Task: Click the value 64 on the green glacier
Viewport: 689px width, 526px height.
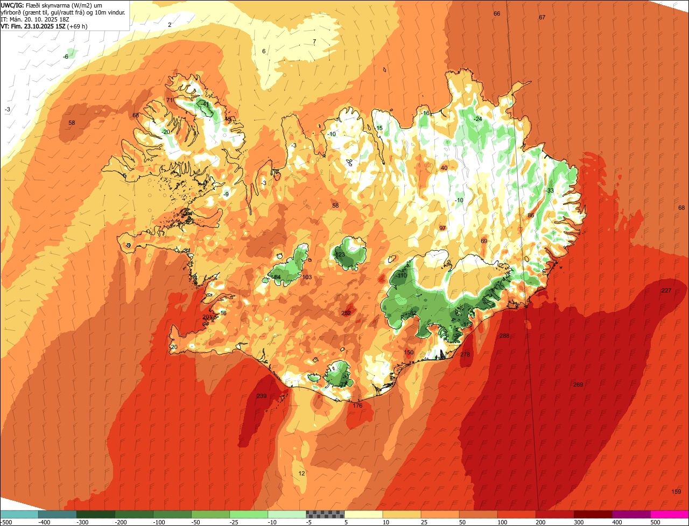Action: point(277,277)
